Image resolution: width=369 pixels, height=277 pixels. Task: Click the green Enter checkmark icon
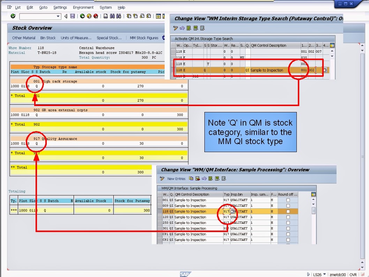[13, 16]
